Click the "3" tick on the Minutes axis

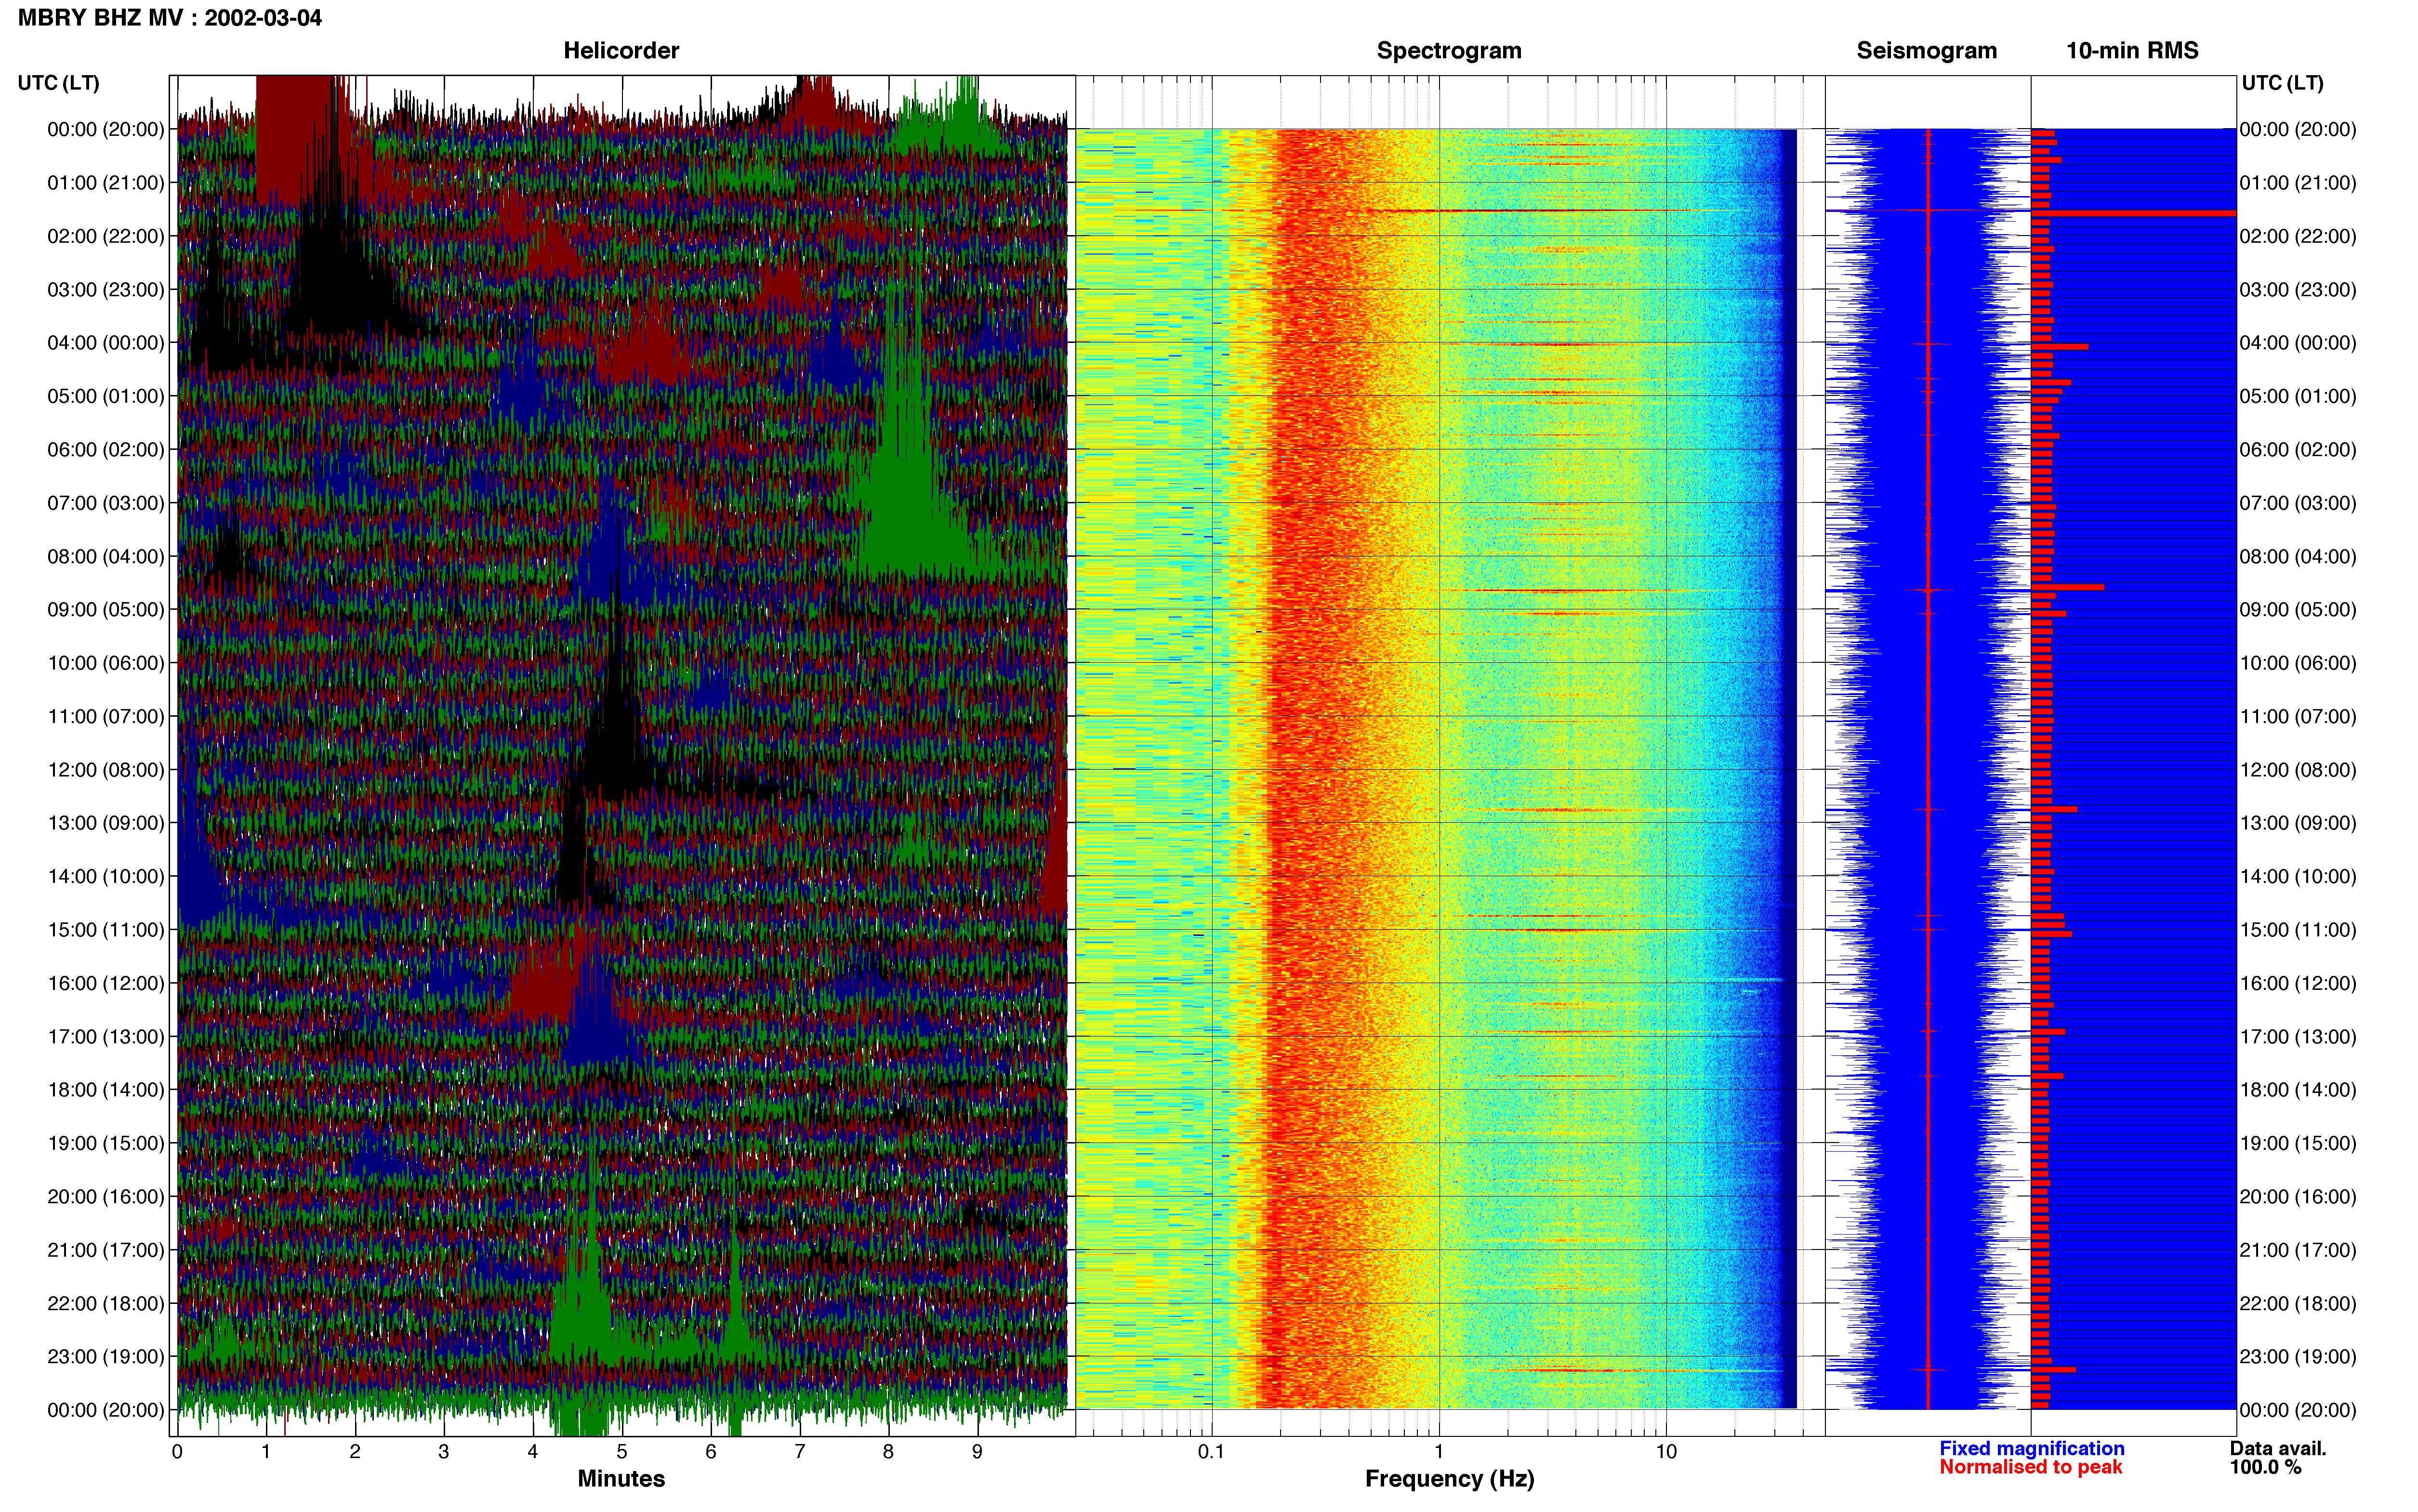444,1452
